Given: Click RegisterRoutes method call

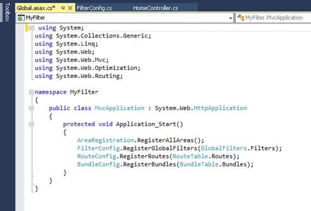Looking at the screenshot, I should click(x=144, y=156).
